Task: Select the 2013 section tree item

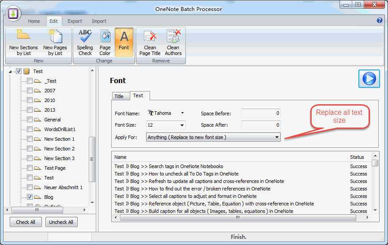Action: click(50, 110)
